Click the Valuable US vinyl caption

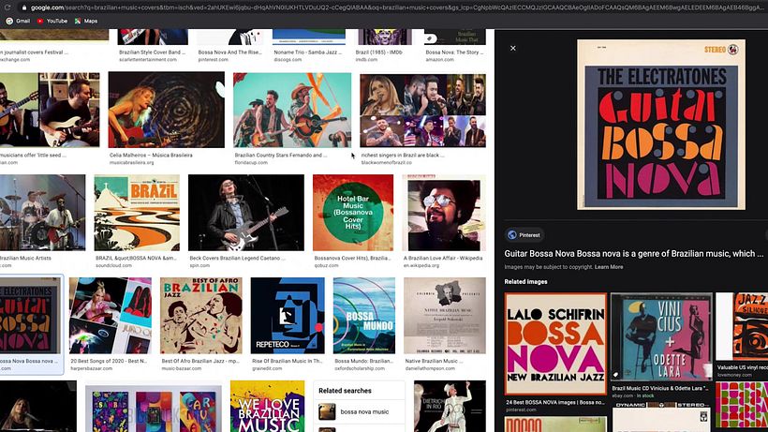click(742, 367)
